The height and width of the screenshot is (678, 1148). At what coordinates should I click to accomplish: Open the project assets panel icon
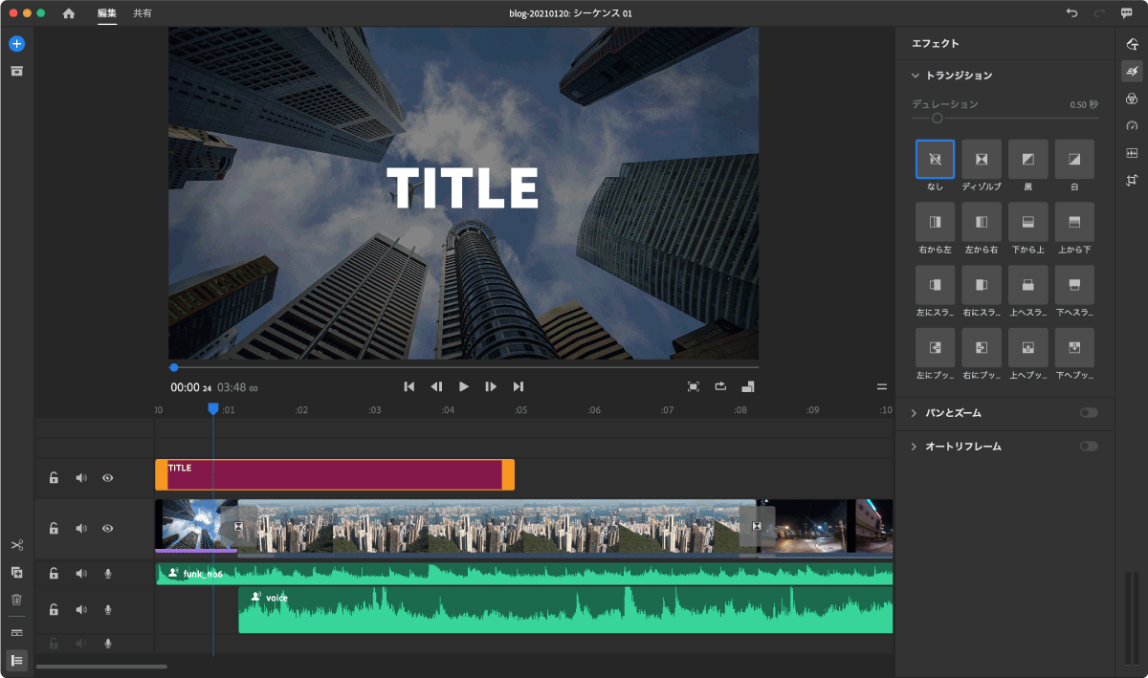click(16, 72)
